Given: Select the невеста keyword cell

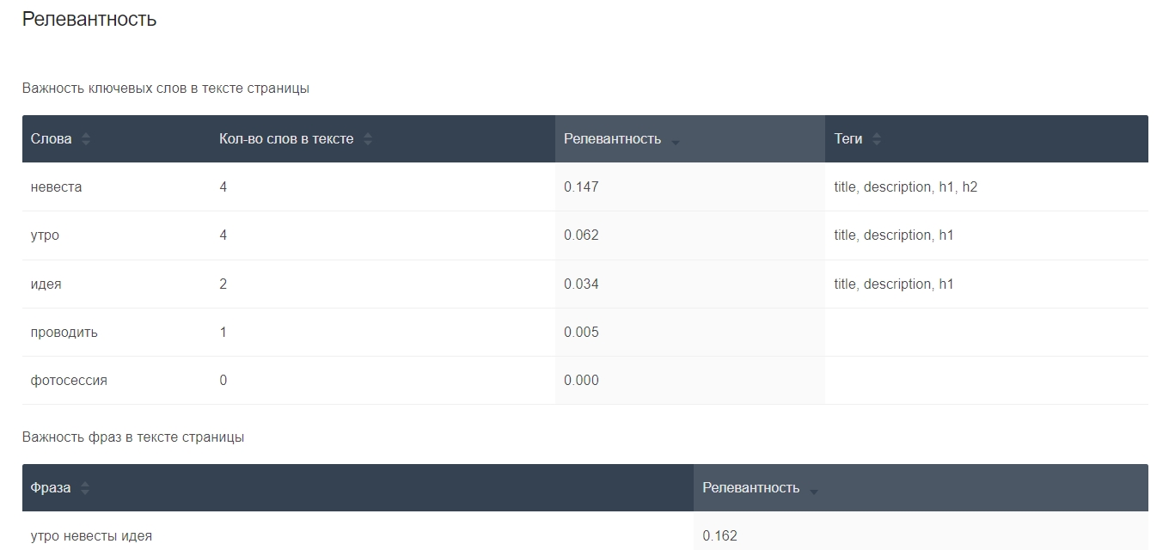Looking at the screenshot, I should pos(57,187).
